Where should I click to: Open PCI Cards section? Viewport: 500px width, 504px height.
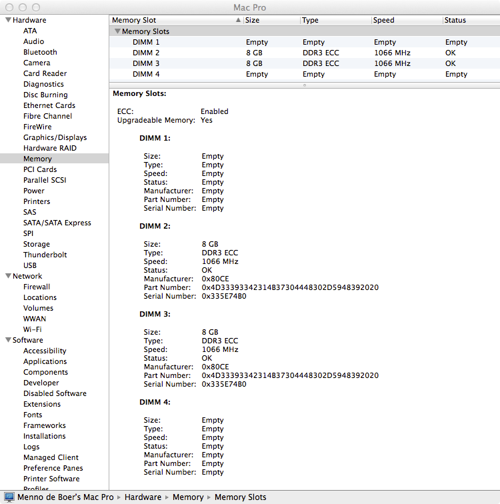40,169
